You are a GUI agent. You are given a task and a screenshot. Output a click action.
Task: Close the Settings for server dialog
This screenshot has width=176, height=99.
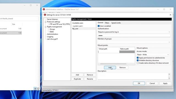point(170,15)
